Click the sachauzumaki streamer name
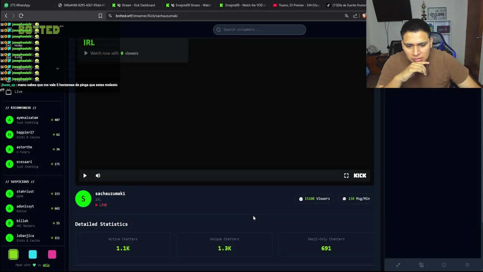Screen dimensions: 483x272 [x=110, y=193]
